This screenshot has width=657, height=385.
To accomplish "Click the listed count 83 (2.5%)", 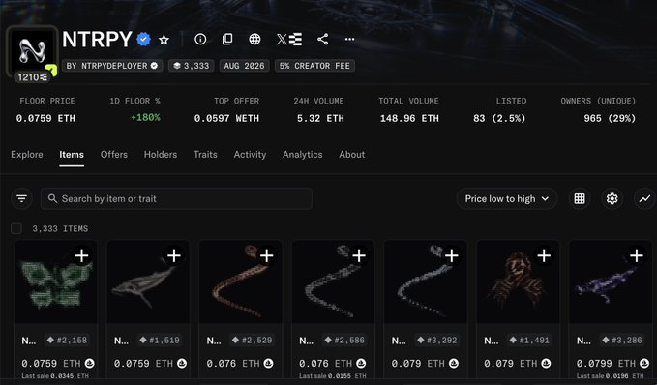I will [x=499, y=119].
